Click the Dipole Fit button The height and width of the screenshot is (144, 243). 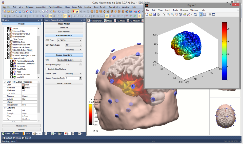click(x=64, y=28)
